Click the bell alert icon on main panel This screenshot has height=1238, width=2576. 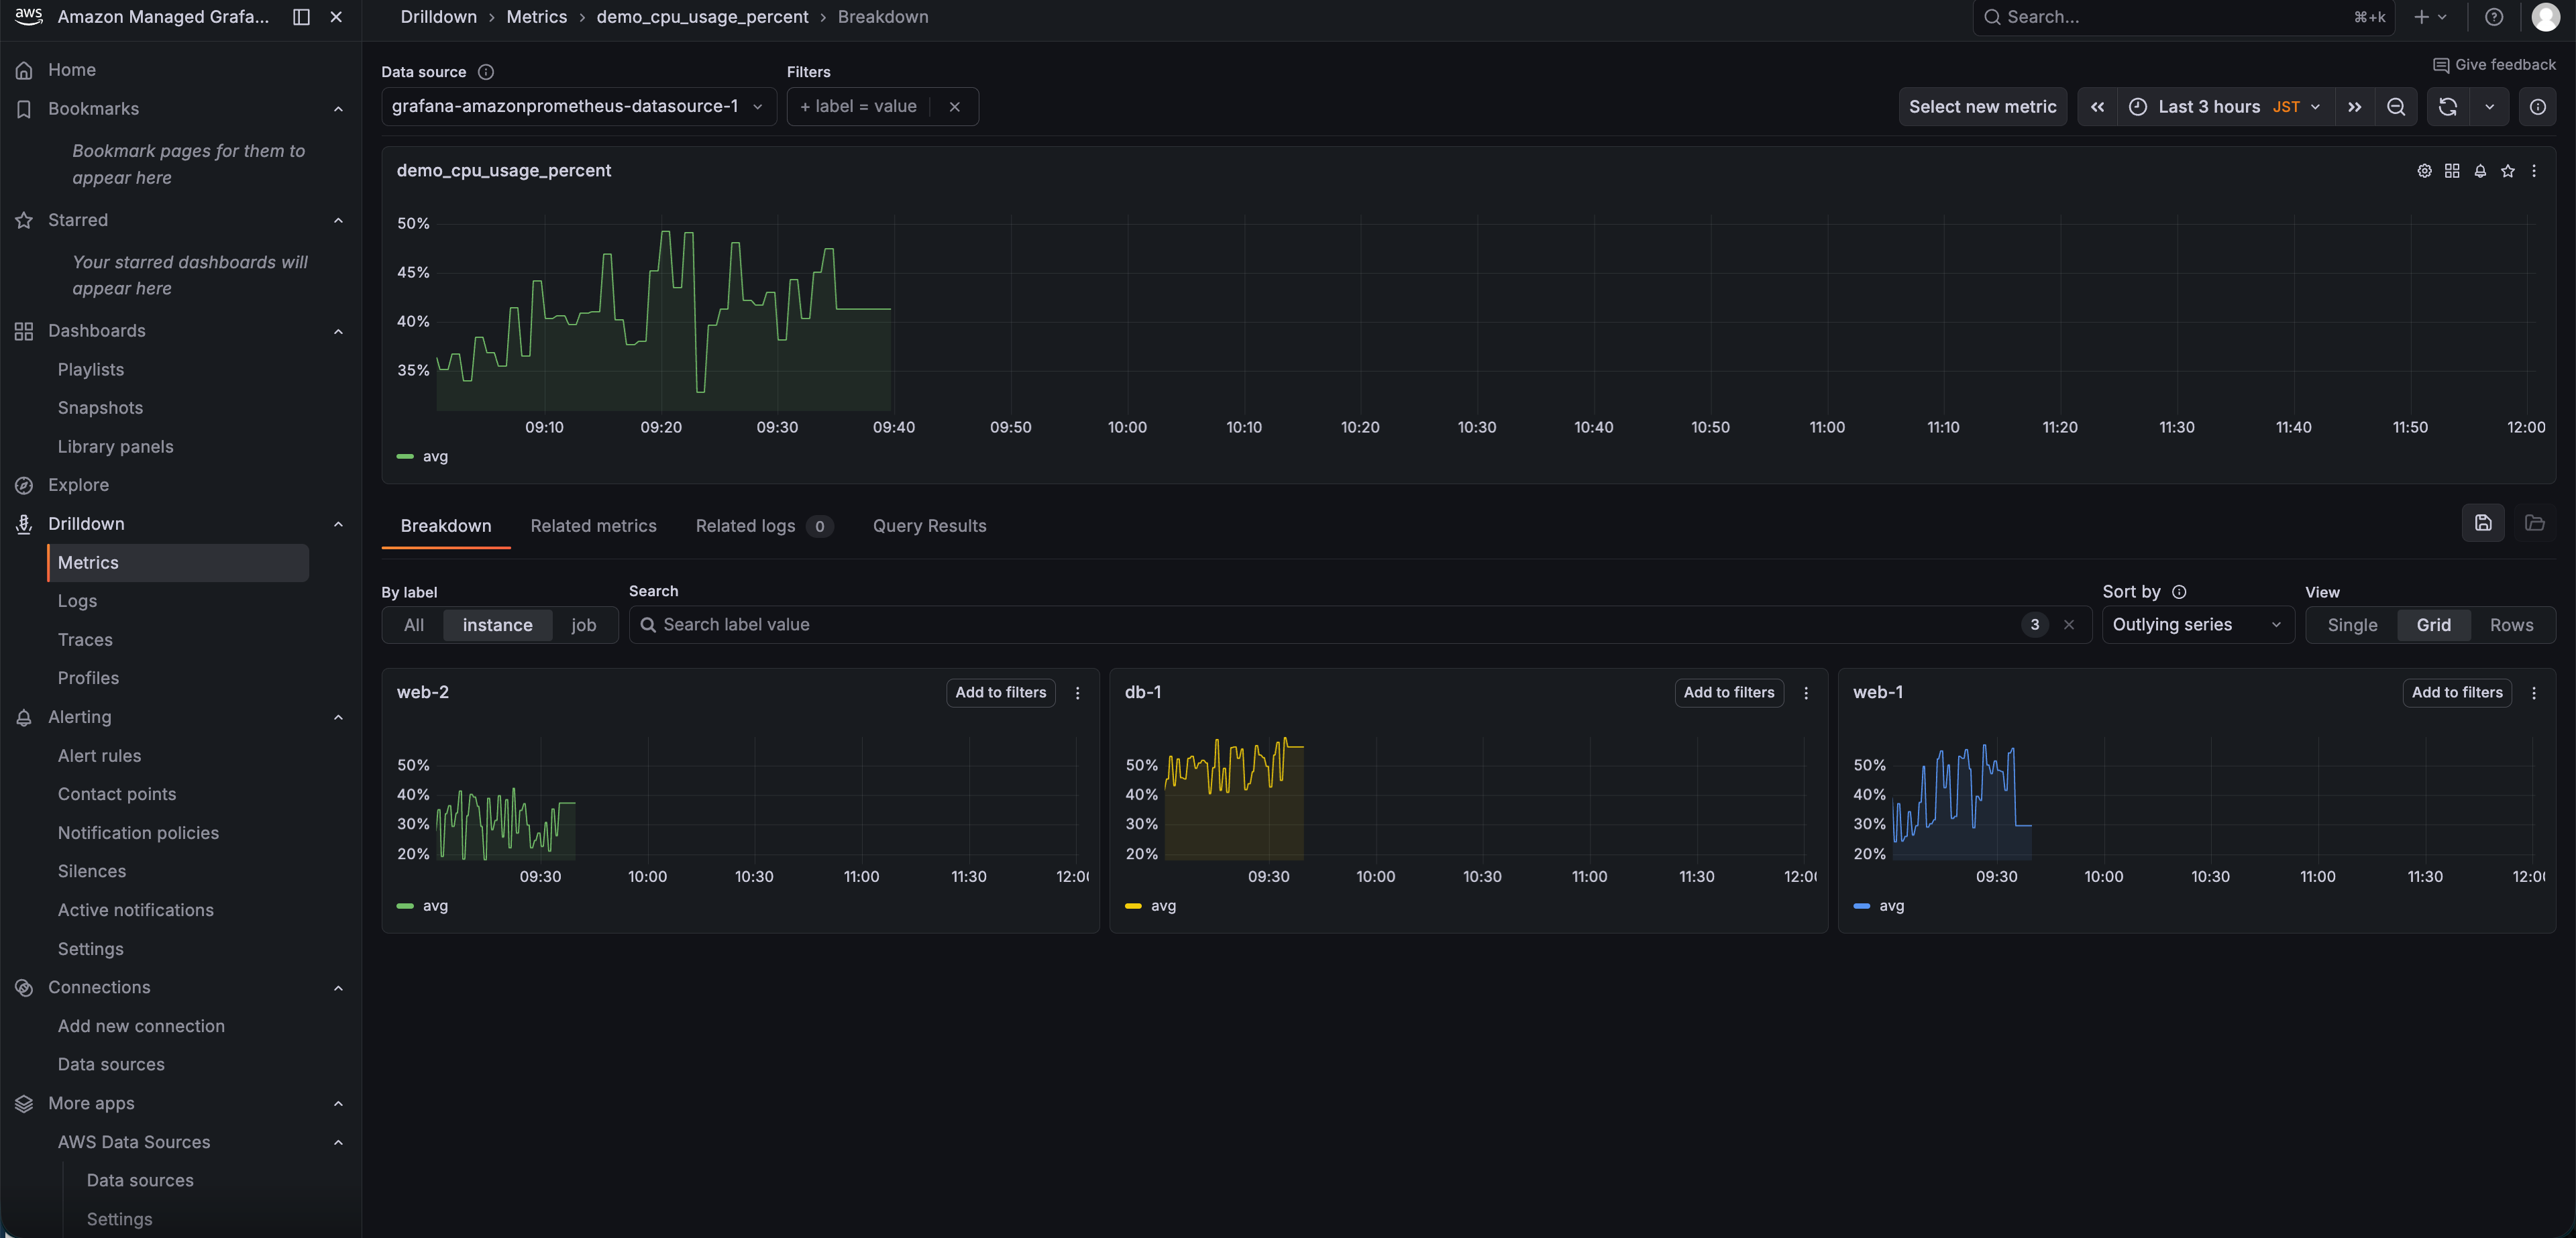(2480, 171)
